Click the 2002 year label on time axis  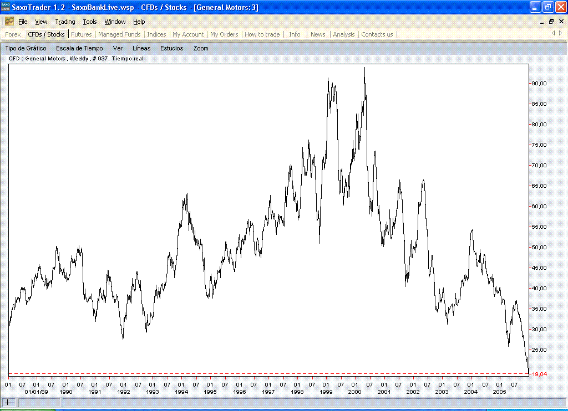[413, 392]
